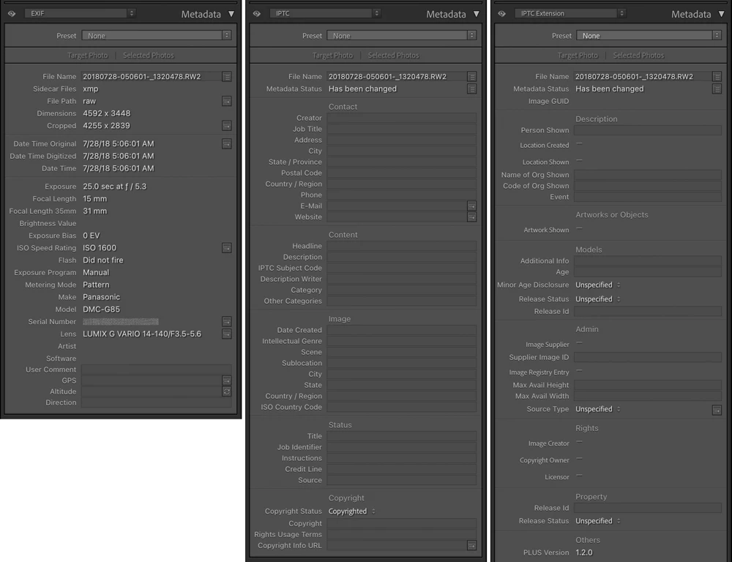Select Selected Photos in IPTC panel
Image resolution: width=732 pixels, height=562 pixels.
point(394,55)
